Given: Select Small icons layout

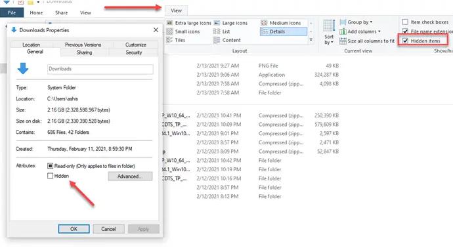Looking at the screenshot, I should 183,31.
